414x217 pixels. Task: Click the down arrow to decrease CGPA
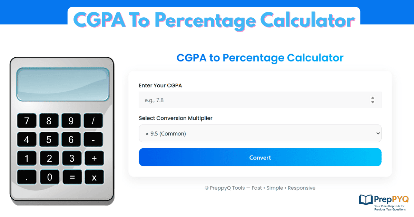tap(373, 102)
